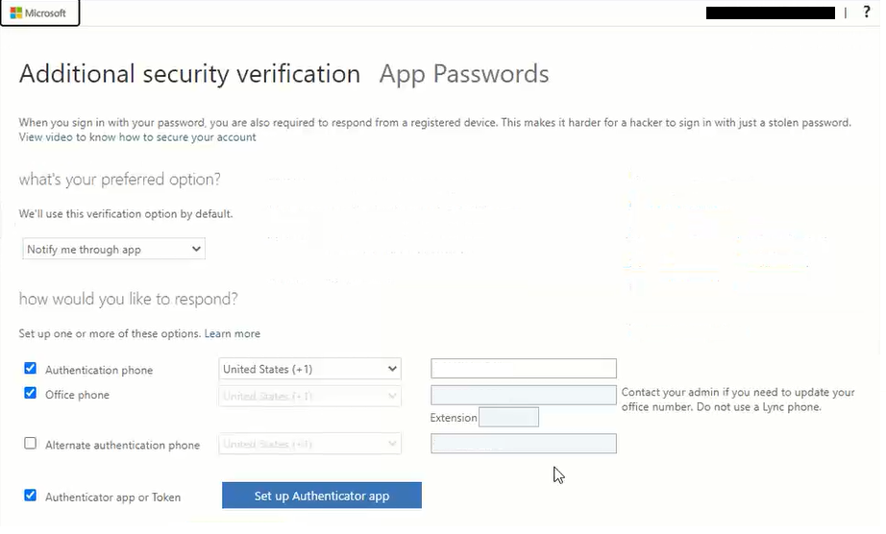
Task: Expand the Alternate phone country code dropdown
Action: [x=309, y=444]
